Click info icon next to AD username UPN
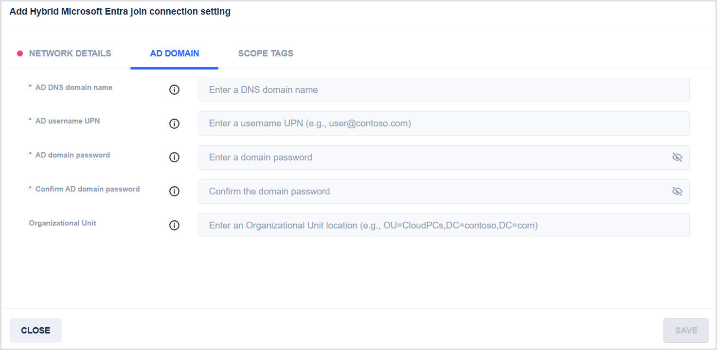Viewport: 717px width, 350px height. tap(174, 123)
